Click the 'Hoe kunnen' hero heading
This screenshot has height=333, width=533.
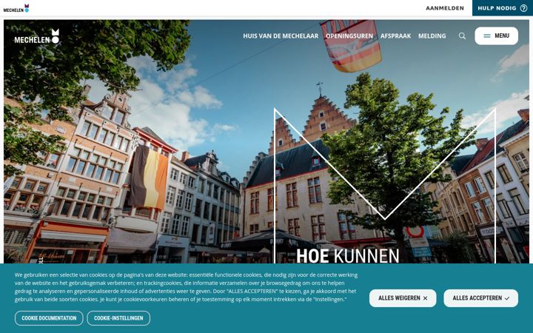pyautogui.click(x=348, y=256)
